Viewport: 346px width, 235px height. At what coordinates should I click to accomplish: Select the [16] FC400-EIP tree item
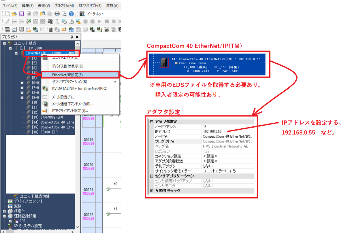(x=44, y=132)
